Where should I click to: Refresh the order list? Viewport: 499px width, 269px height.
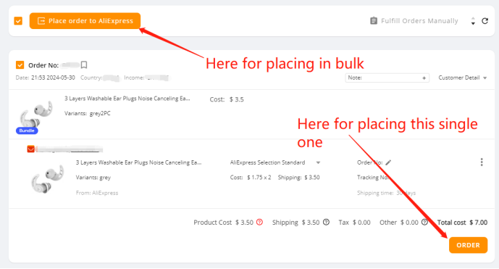(x=485, y=21)
